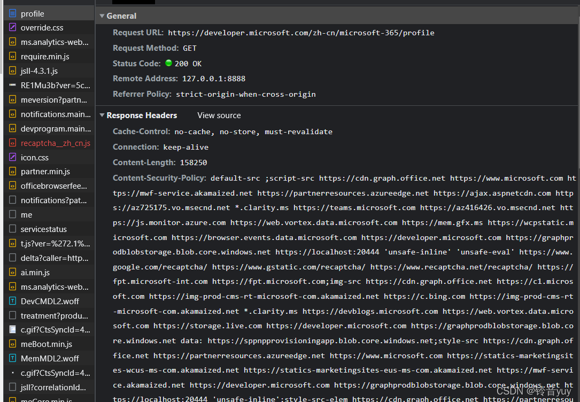Select the notifications?pat request name

(x=53, y=200)
